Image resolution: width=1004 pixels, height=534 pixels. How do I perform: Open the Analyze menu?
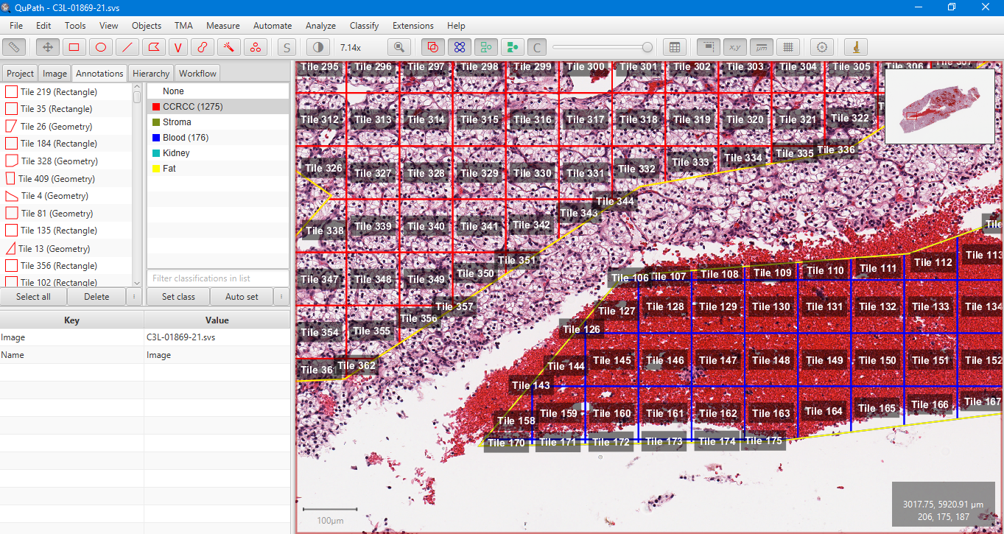tap(320, 25)
